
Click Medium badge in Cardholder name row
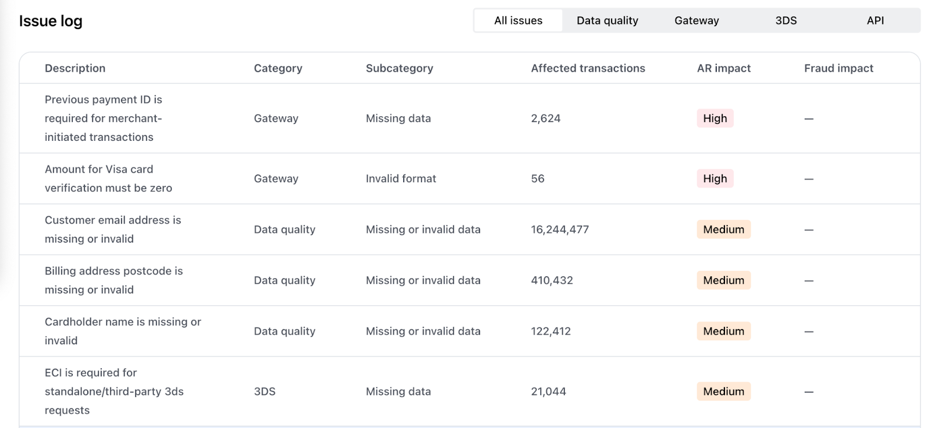pyautogui.click(x=724, y=331)
